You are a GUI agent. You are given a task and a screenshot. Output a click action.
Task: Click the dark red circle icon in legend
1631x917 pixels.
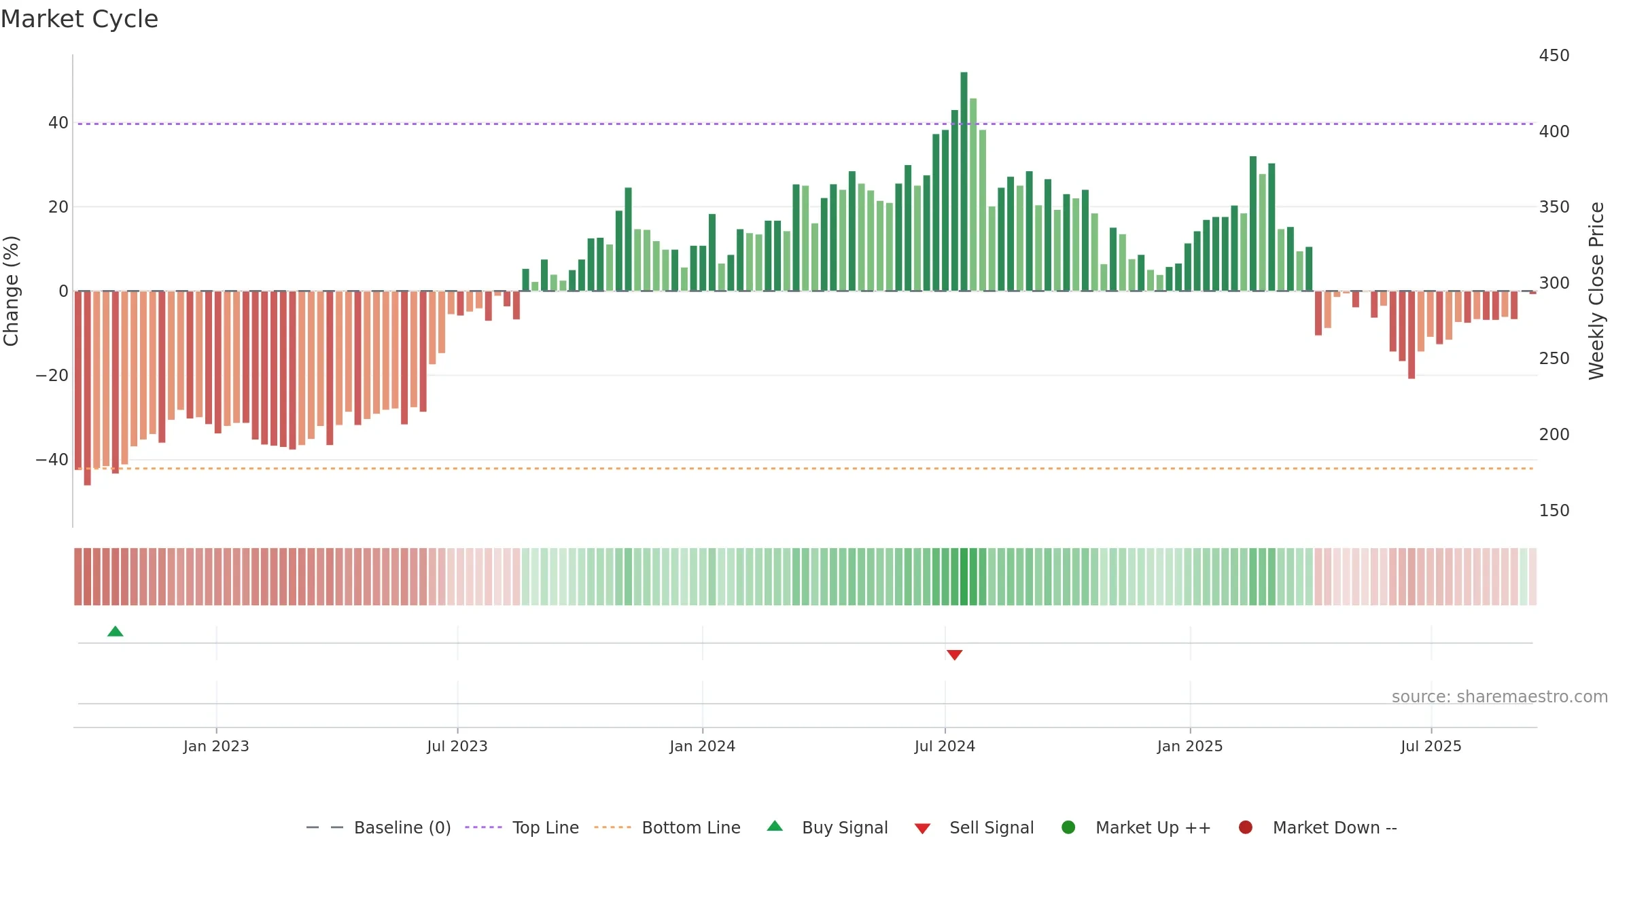[x=1246, y=827]
